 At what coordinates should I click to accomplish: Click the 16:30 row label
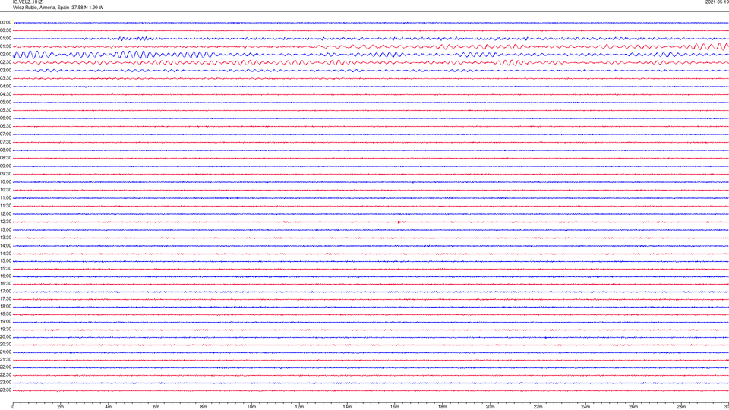coord(5,283)
